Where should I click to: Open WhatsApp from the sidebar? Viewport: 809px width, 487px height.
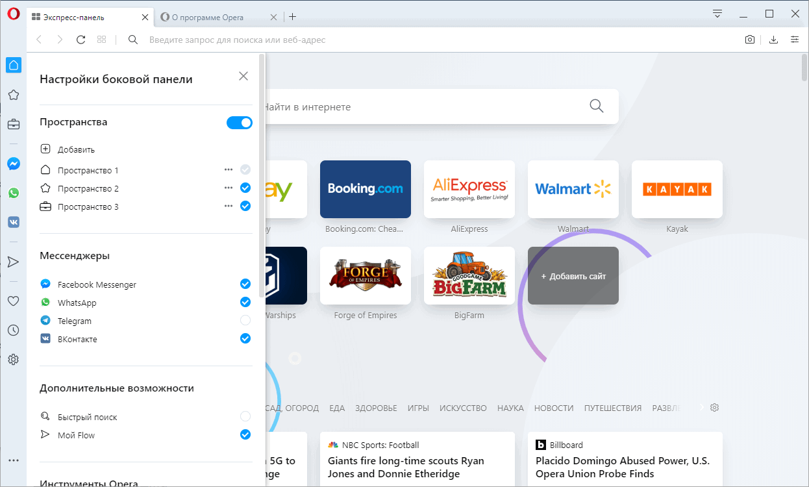pos(13,193)
